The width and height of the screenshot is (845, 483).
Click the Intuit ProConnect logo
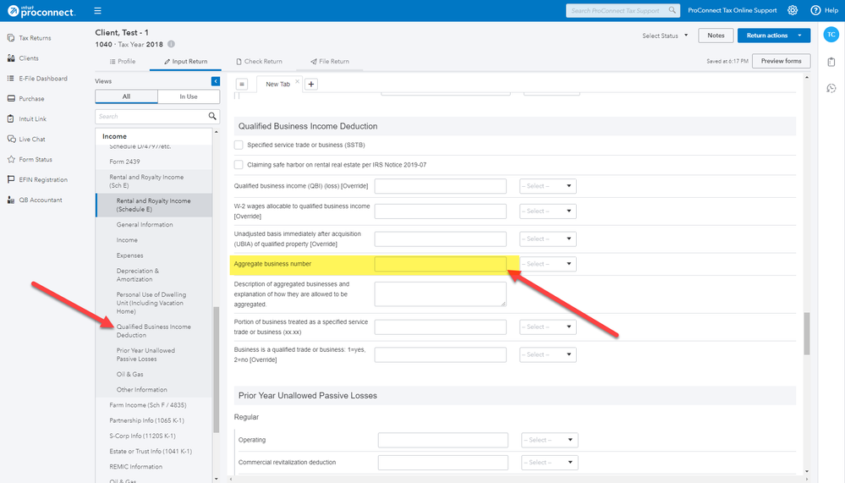click(x=41, y=11)
